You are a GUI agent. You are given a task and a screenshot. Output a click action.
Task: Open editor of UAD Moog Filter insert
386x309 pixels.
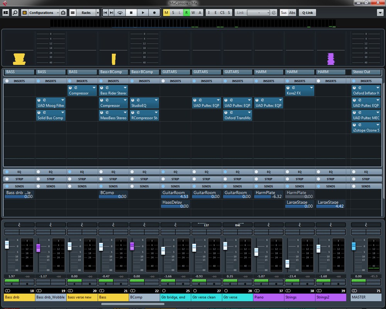(44, 100)
